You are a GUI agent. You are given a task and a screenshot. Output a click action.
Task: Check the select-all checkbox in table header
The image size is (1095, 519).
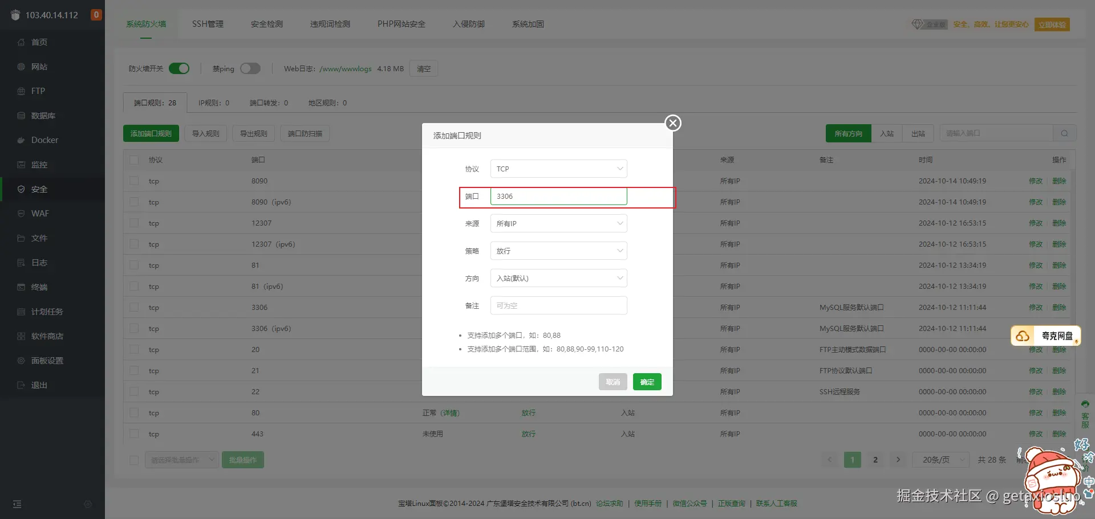pyautogui.click(x=134, y=160)
